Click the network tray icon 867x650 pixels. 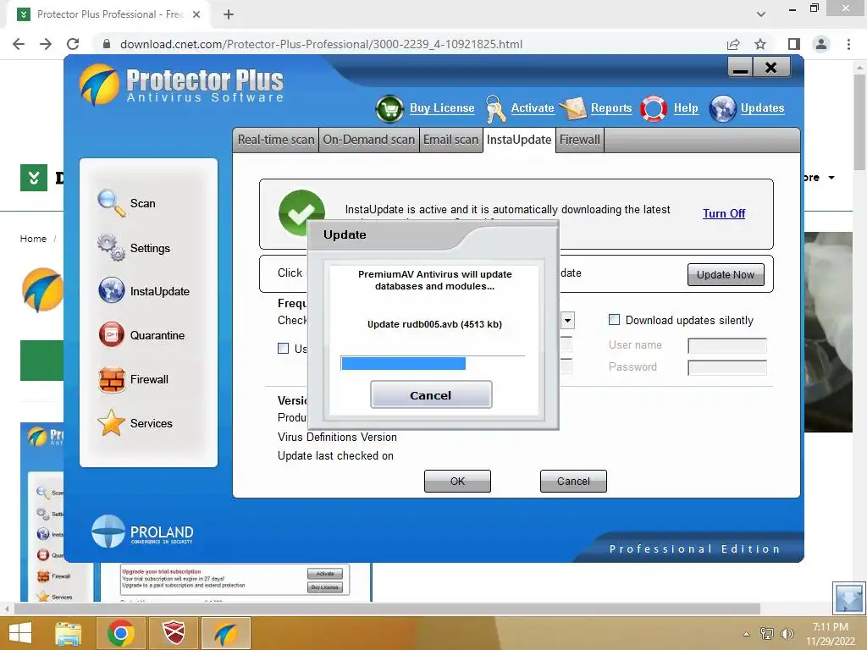click(766, 634)
